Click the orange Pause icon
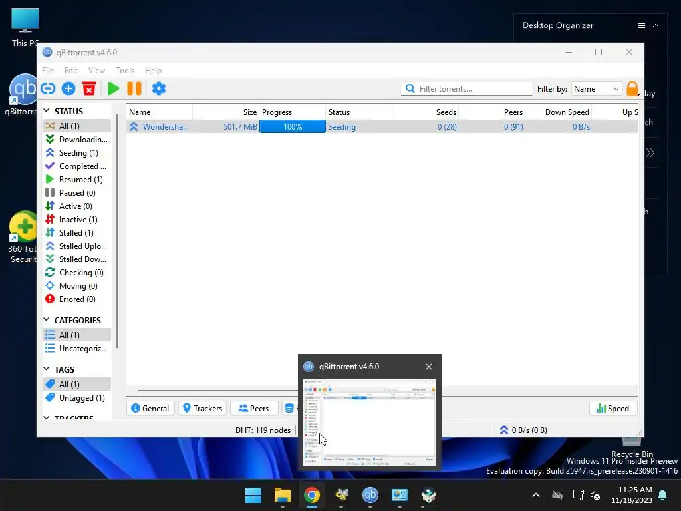 click(134, 88)
